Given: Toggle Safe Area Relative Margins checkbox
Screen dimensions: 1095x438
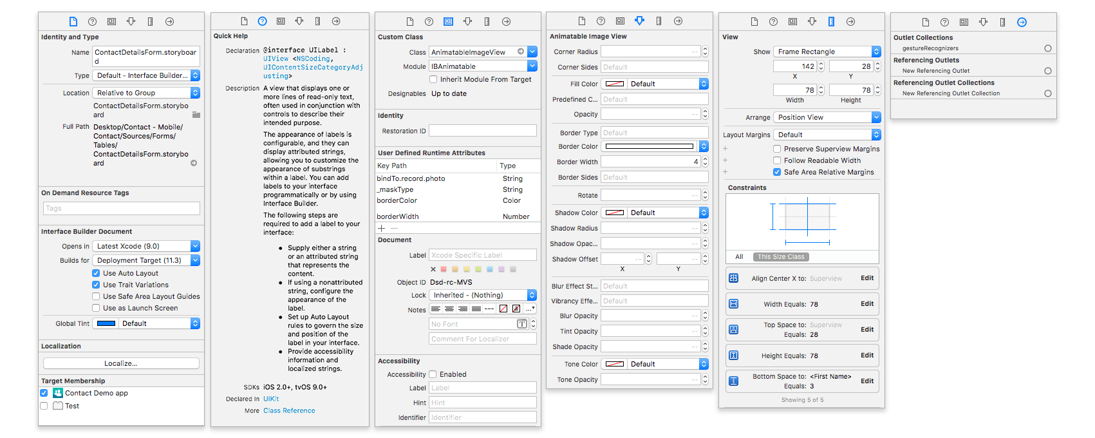Looking at the screenshot, I should 777,172.
